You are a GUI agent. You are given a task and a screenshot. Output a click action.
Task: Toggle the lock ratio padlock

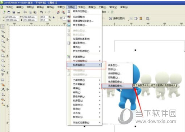pos(54,17)
